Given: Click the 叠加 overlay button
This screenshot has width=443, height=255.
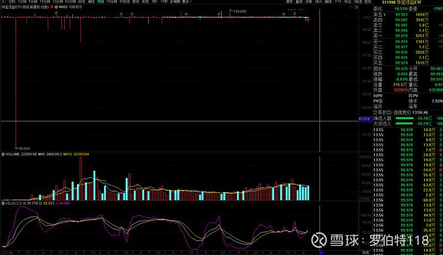Looking at the screenshot, I should pos(299,2).
